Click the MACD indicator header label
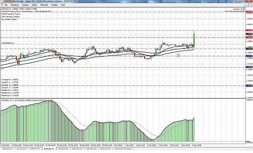 (27, 100)
